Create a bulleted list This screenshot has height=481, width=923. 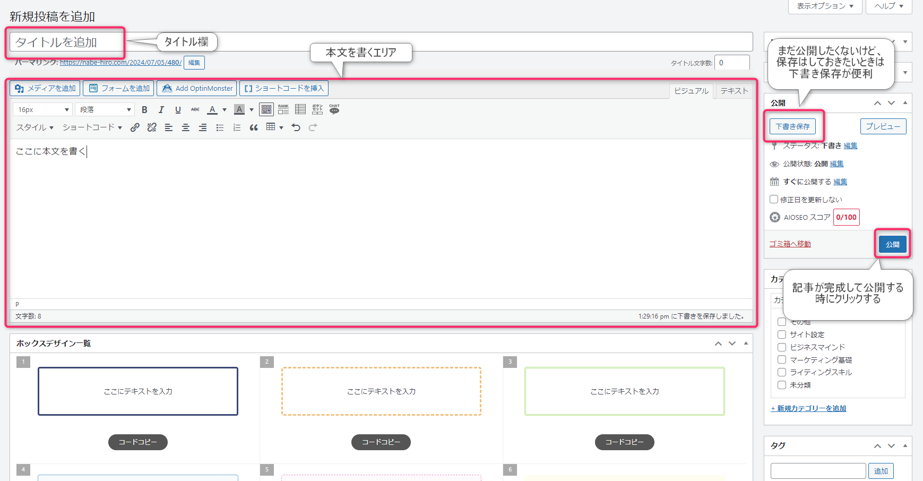click(x=220, y=127)
